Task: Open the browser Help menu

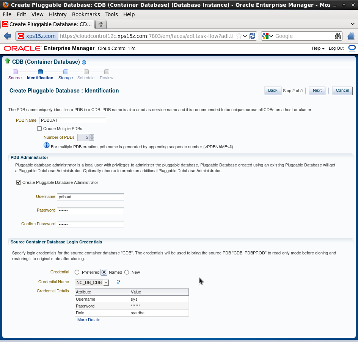Action: click(x=129, y=14)
